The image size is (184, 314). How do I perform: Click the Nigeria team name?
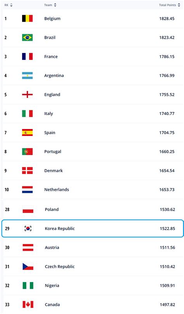pyautogui.click(x=52, y=286)
